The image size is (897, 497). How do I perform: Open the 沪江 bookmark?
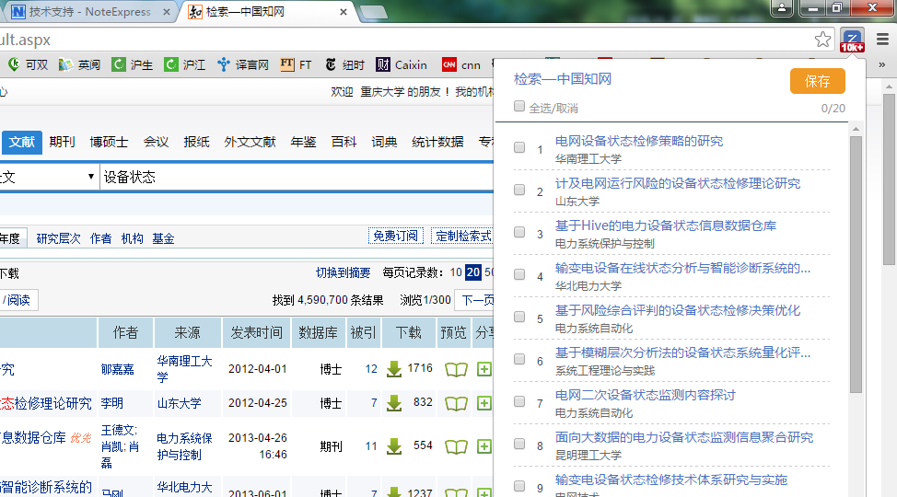click(184, 64)
